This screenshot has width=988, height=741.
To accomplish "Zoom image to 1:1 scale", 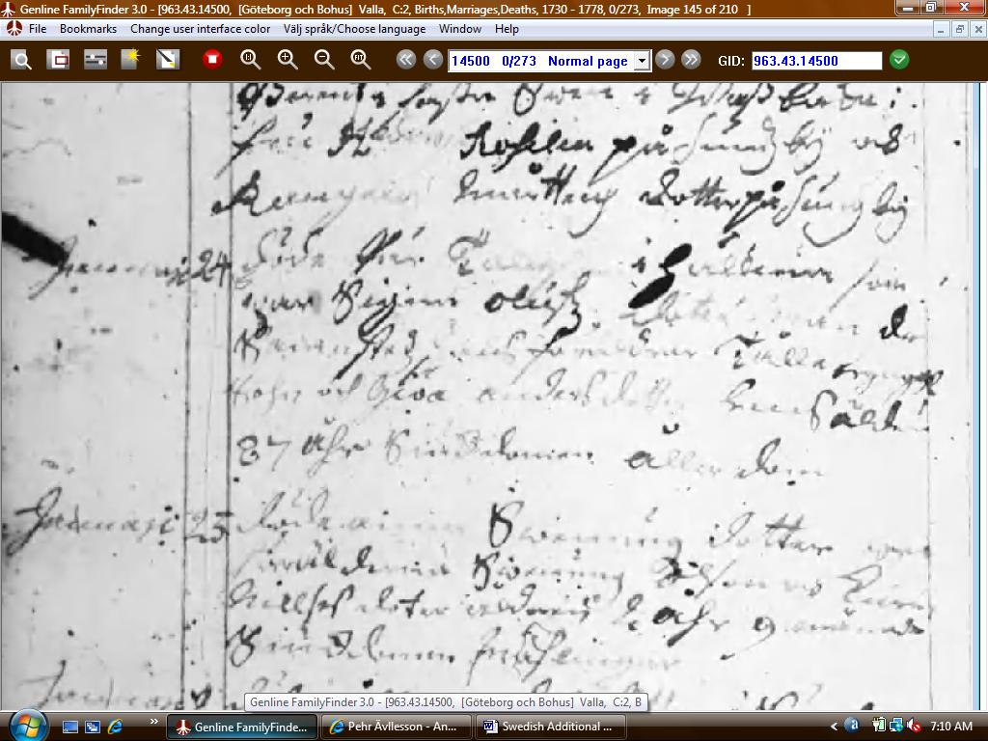I will pyautogui.click(x=250, y=60).
